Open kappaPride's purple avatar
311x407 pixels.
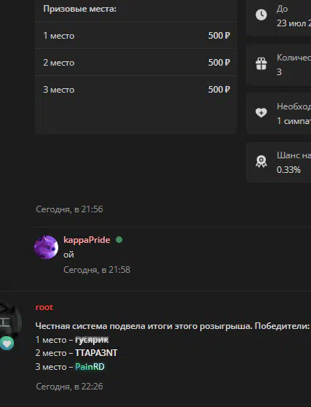tap(46, 247)
